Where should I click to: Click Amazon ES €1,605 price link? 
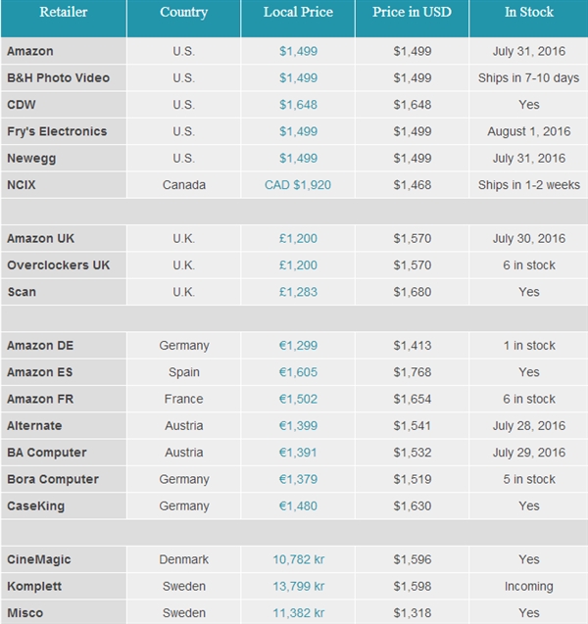coord(298,372)
